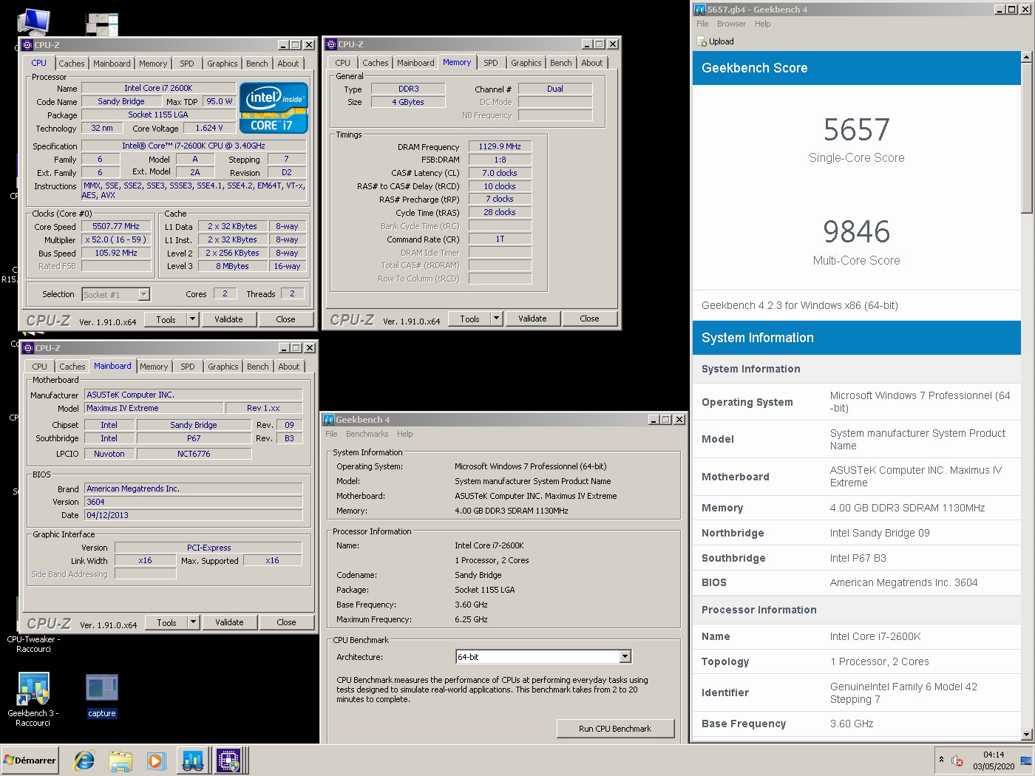Launch Windows Media Player from taskbar
This screenshot has width=1035, height=776.
155,760
